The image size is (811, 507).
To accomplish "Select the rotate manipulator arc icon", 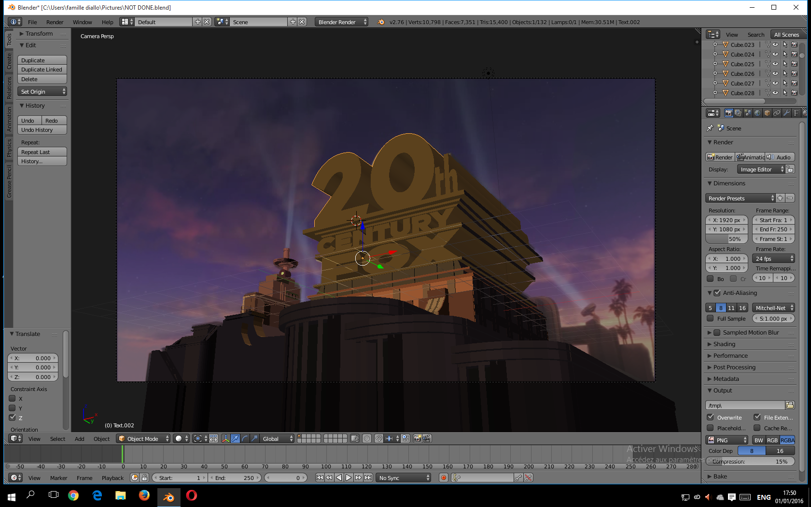I will coord(245,438).
